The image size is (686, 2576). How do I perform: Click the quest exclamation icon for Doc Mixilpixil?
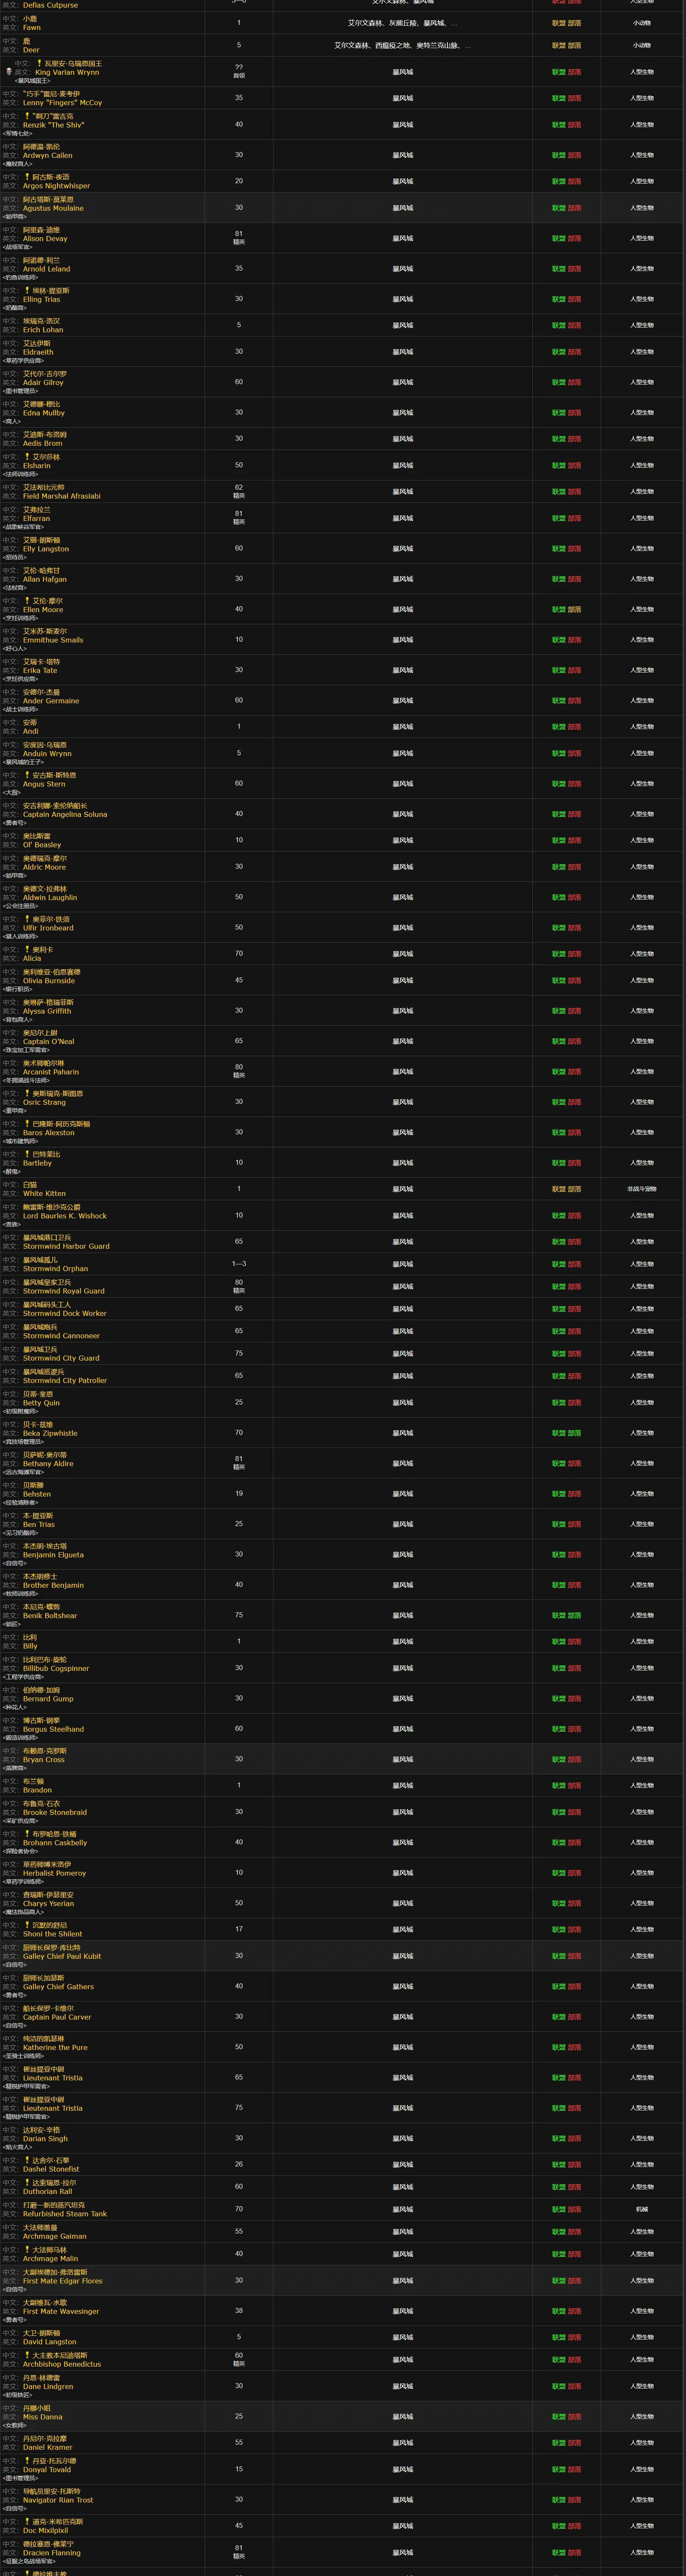tap(28, 2521)
